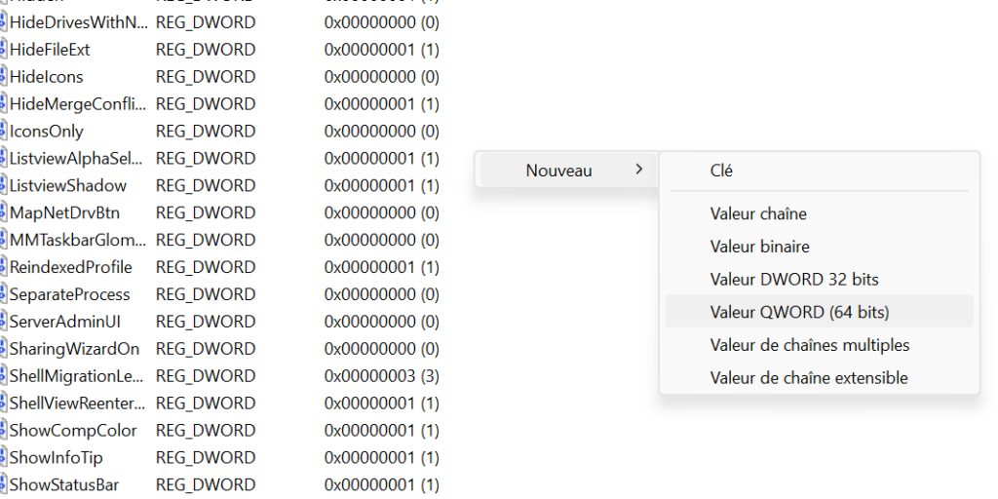The height and width of the screenshot is (499, 998).
Task: Select the SharingWizardOn value name
Action: [x=74, y=349]
